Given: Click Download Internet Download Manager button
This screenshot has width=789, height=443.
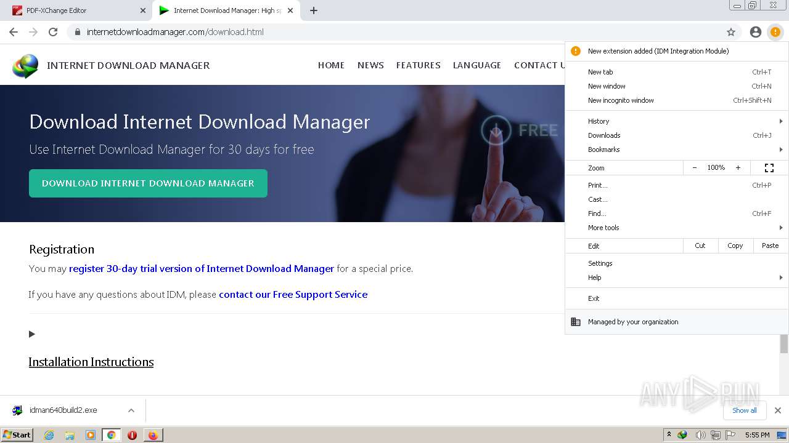Looking at the screenshot, I should pos(148,183).
